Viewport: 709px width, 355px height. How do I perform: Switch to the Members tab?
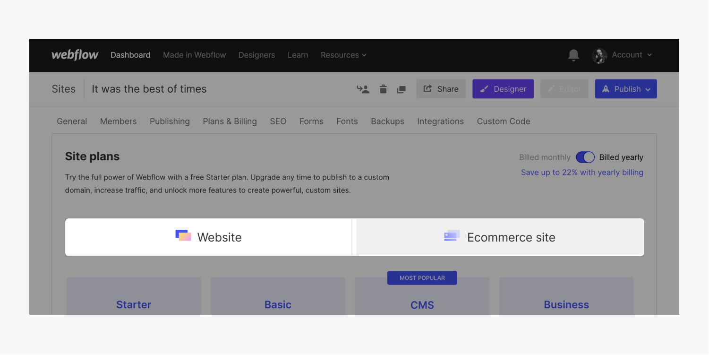tap(118, 121)
